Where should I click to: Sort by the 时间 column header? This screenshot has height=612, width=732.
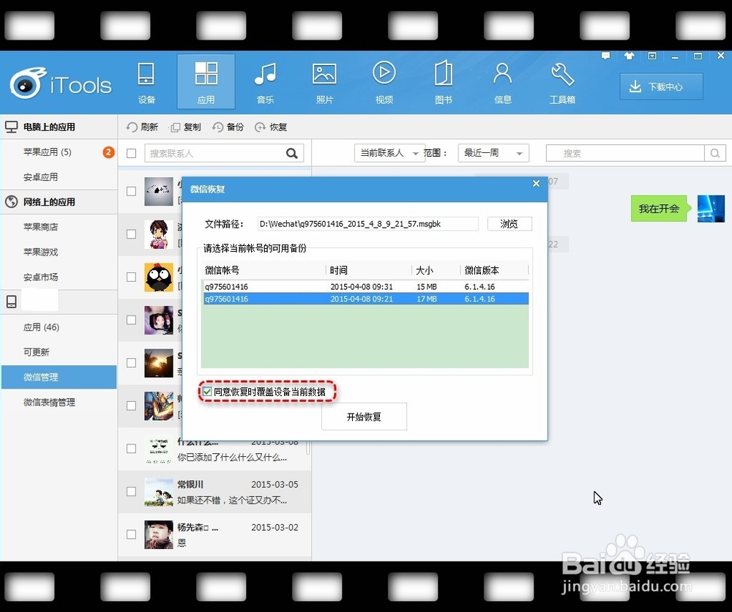tap(369, 270)
